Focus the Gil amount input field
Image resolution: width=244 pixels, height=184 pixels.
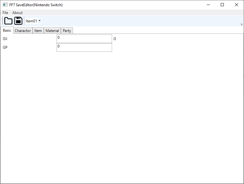(x=84, y=39)
